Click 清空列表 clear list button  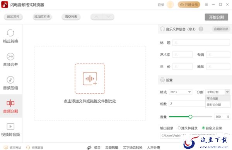[71, 17]
